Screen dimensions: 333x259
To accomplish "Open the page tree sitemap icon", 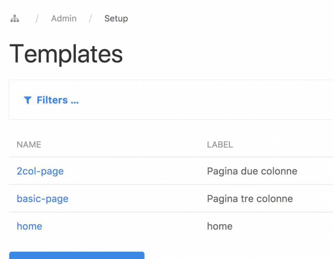I will 14,19.
